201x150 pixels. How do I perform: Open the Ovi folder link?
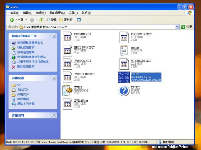(19, 85)
